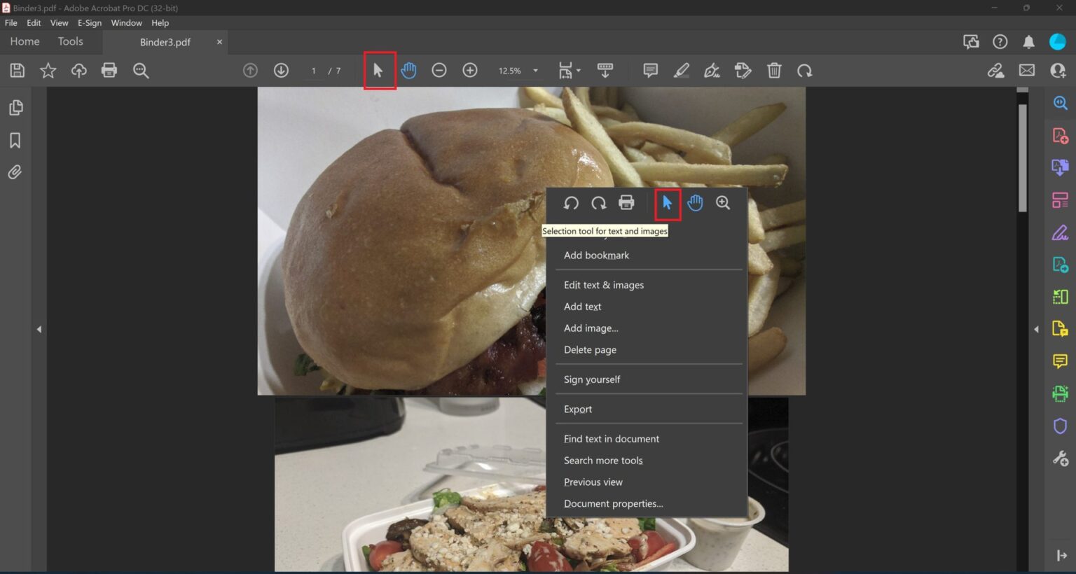Screen dimensions: 1076x574
Task: Rotate the page using the toolbar rotate icon
Action: [805, 70]
